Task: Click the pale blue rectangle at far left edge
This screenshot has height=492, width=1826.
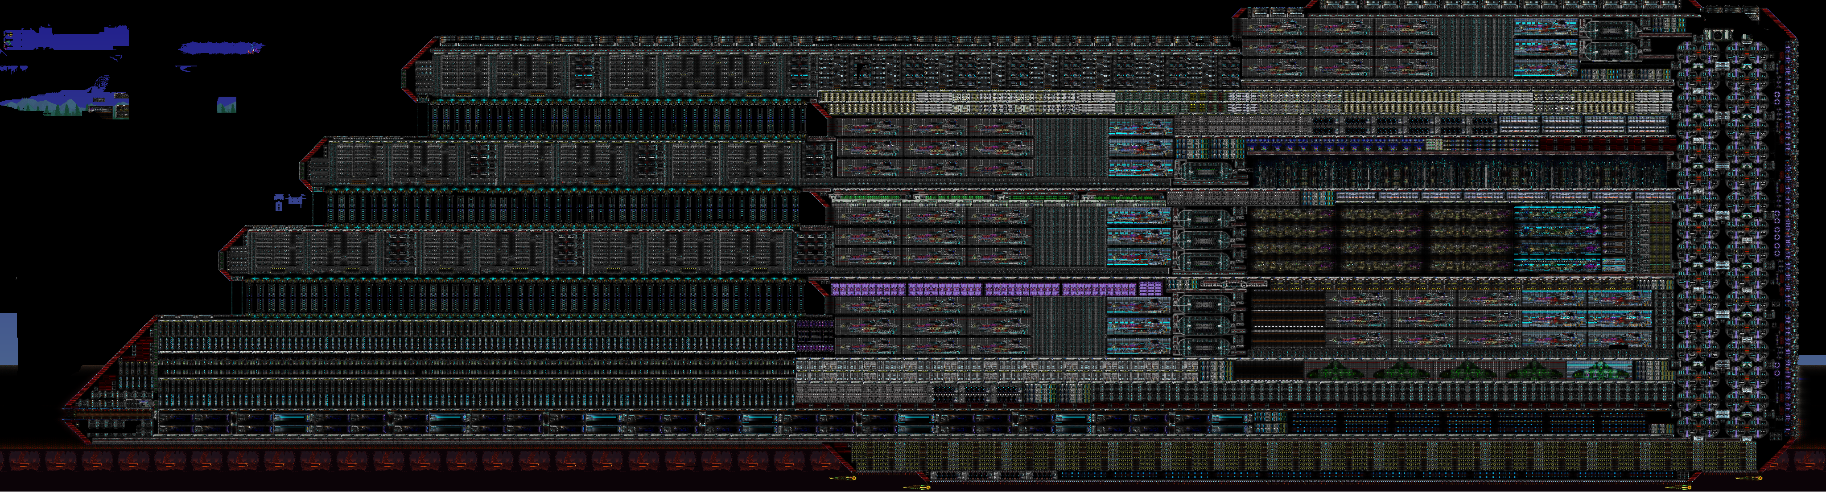Action: coord(8,338)
